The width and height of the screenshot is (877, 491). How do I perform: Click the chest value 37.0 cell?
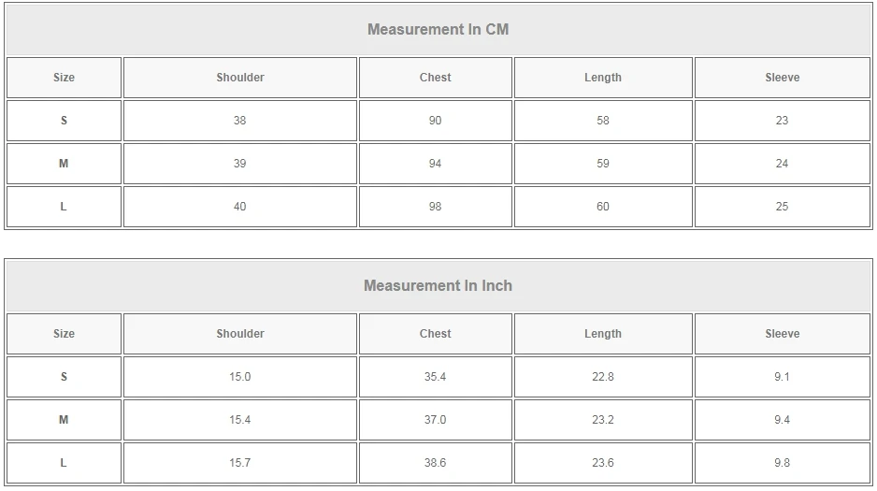pos(435,420)
